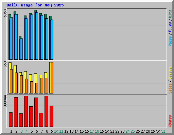Click green day label 18

tap(97, 131)
